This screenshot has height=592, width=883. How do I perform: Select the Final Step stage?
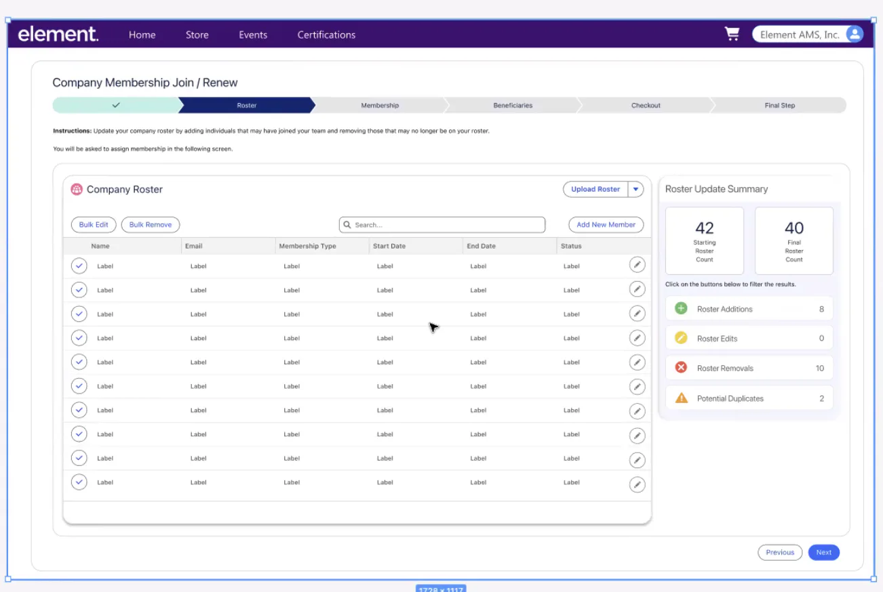point(779,105)
